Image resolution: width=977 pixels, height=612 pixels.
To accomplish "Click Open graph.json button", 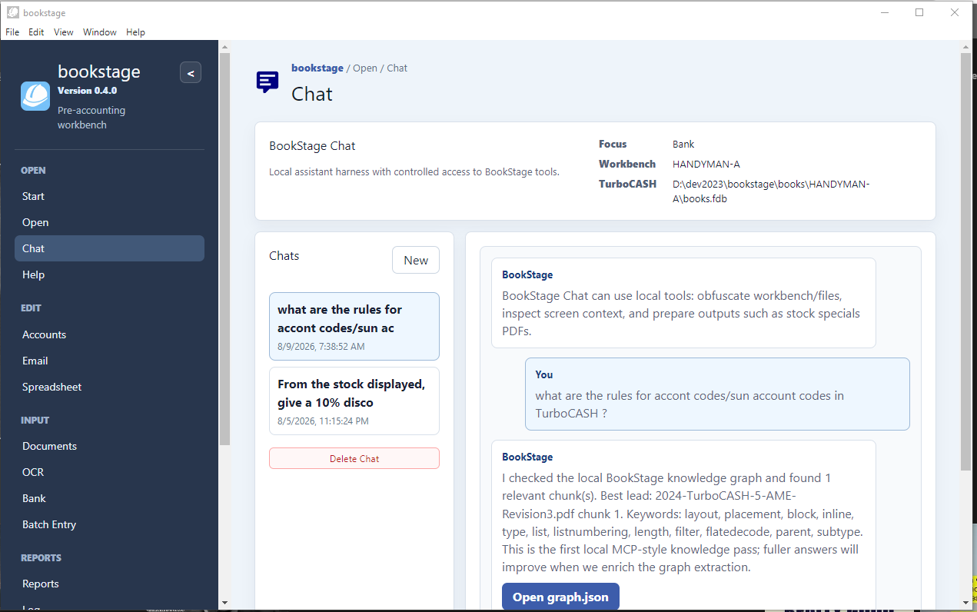I will tap(560, 597).
